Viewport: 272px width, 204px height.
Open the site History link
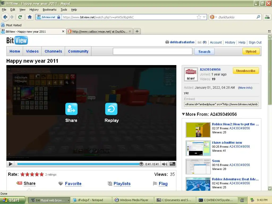click(230, 42)
